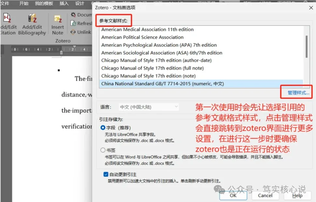Open the 我的模板 ribbon tab
Screen dimensions: 316x202
coord(44,4)
